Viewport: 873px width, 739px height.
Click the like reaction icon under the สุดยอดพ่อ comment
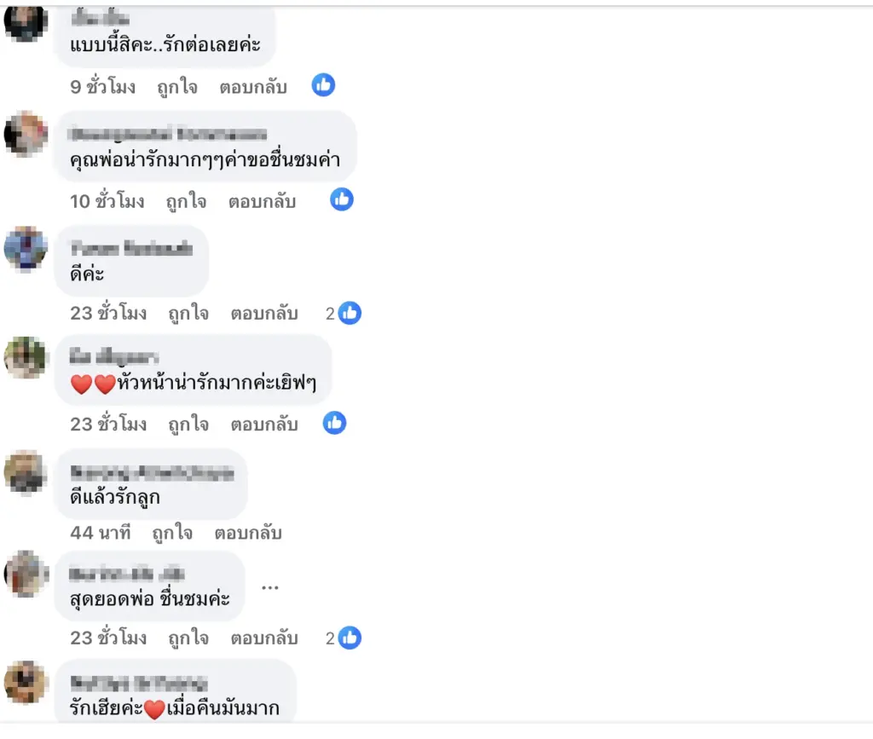point(350,637)
